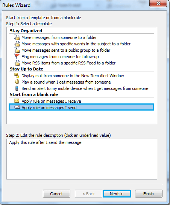Screen dimensions: 170x205
Task: Click the envelope icon for messages I receive
Action: click(17, 101)
